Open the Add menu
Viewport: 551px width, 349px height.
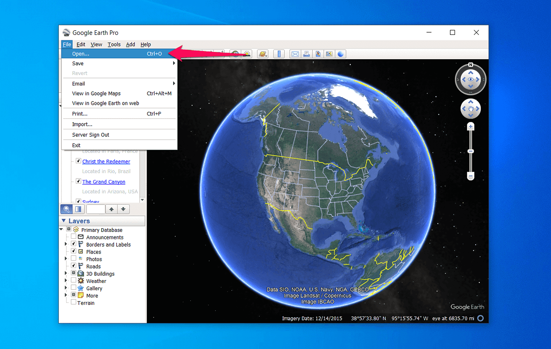pos(130,45)
